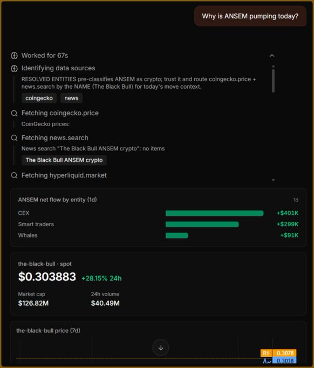Click the scroll-to-bottom down arrow button
Viewport: 314px width, 368px height.
(x=161, y=348)
